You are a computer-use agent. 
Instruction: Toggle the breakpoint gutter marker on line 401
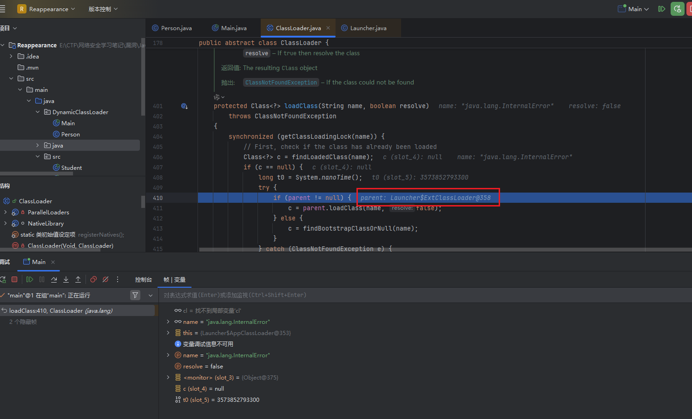(x=184, y=106)
